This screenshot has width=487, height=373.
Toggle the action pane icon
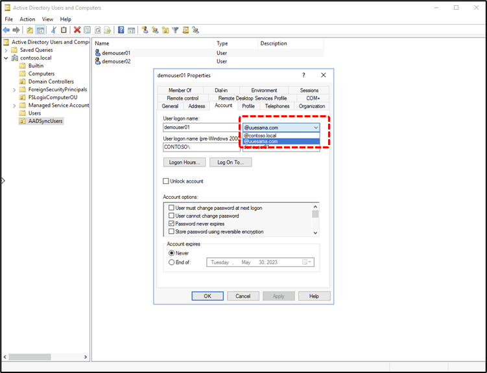point(132,30)
